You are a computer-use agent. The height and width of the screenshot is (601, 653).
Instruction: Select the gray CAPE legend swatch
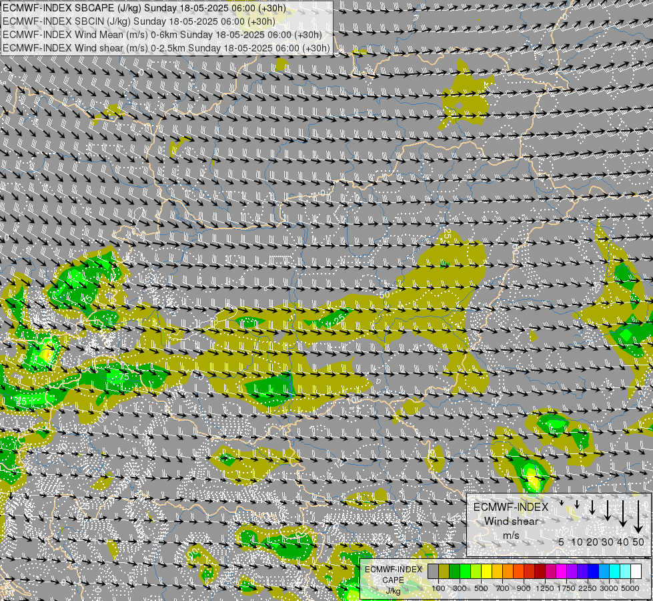433,572
